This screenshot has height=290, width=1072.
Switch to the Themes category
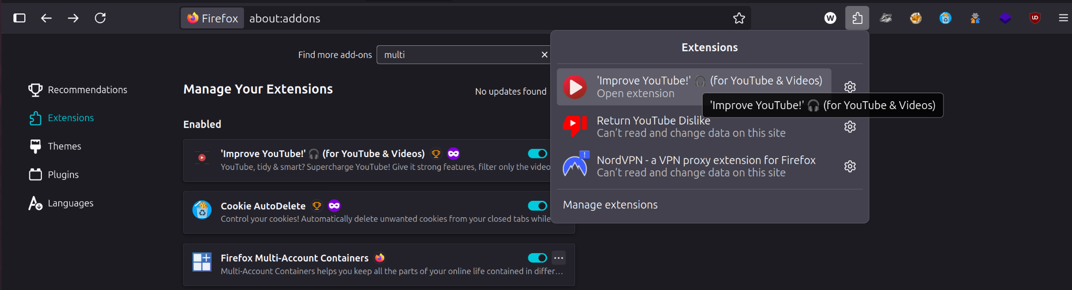pyautogui.click(x=55, y=146)
